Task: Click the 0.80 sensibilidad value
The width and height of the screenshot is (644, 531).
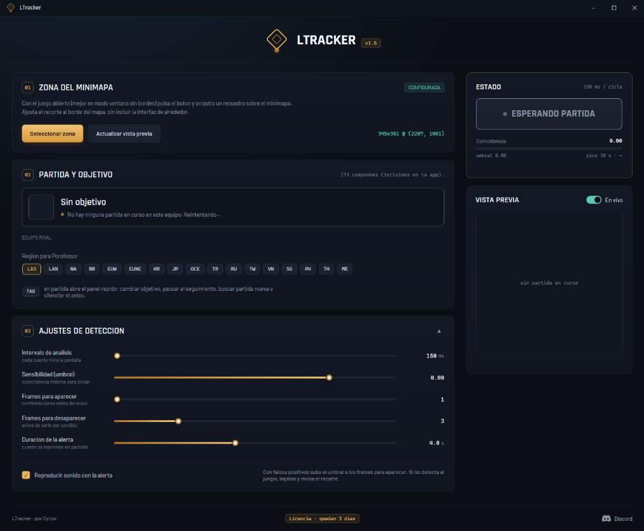Action: click(437, 378)
